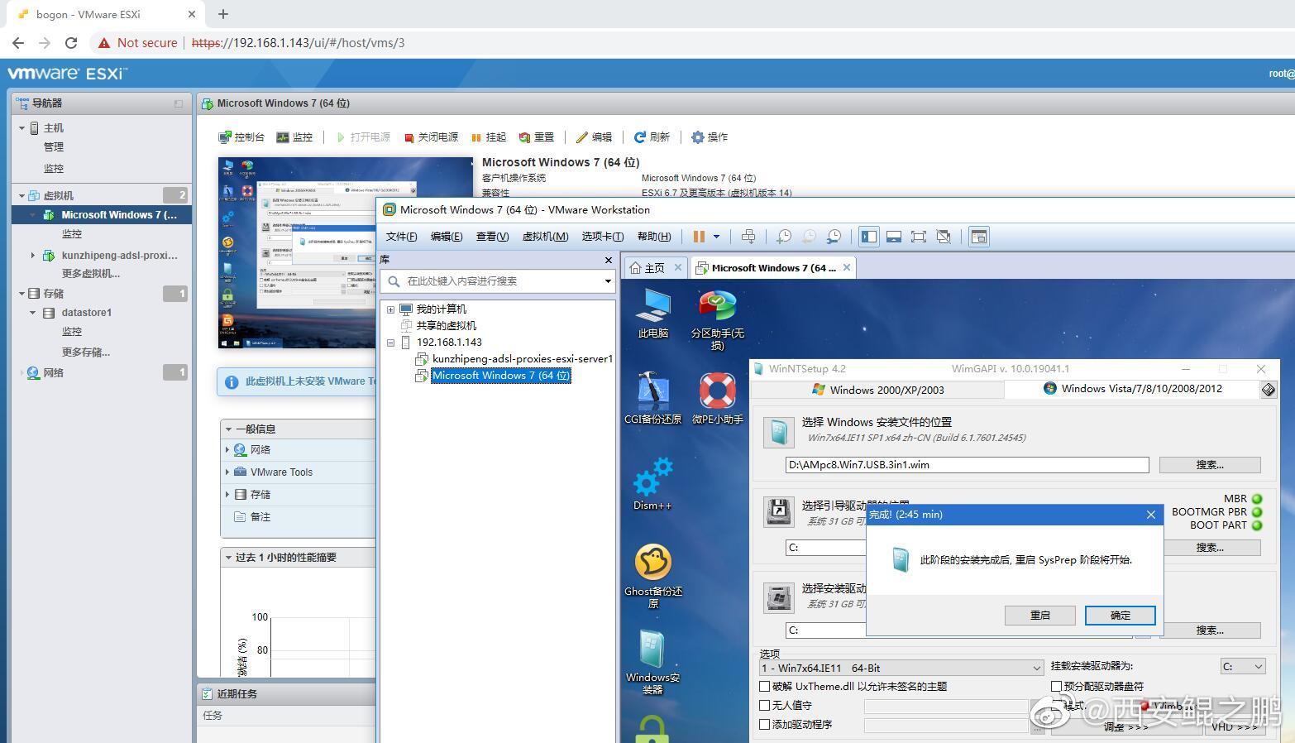Screen dimensions: 1295x743
Task: Click the take snapshot clock icon
Action: (784, 237)
